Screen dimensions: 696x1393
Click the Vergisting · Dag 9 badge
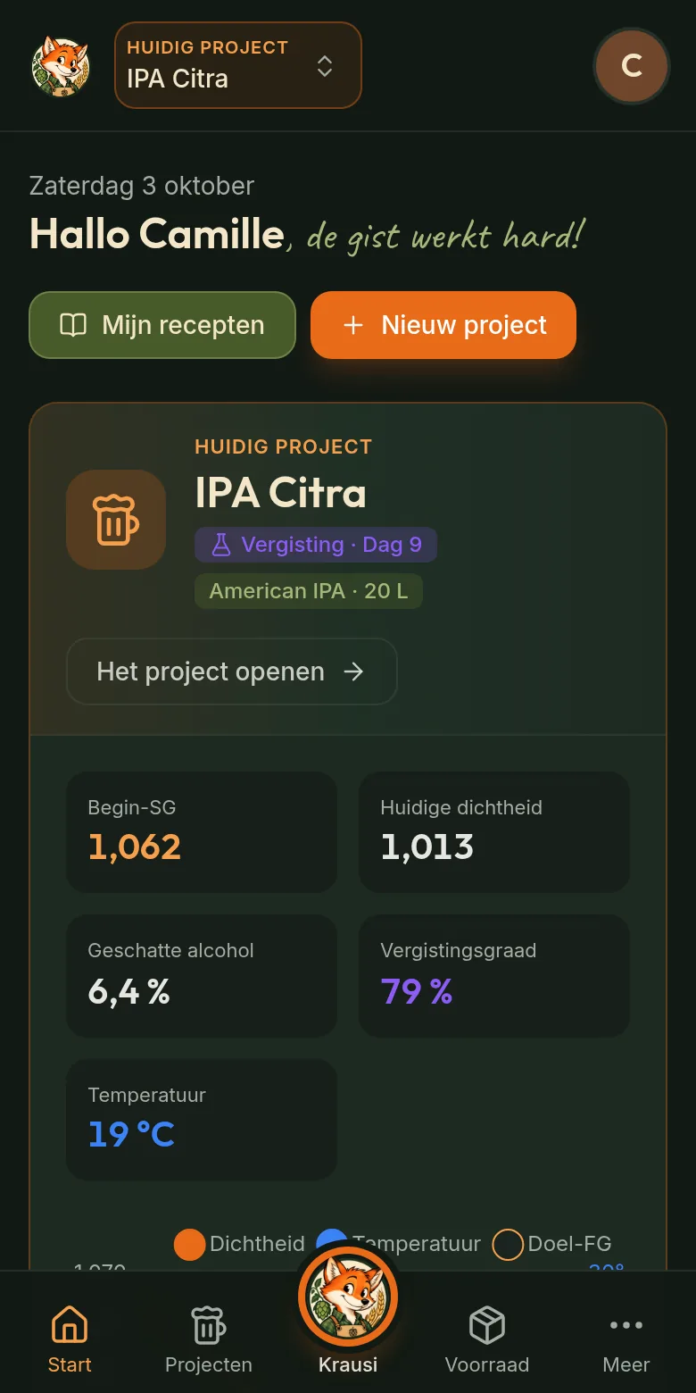[316, 545]
